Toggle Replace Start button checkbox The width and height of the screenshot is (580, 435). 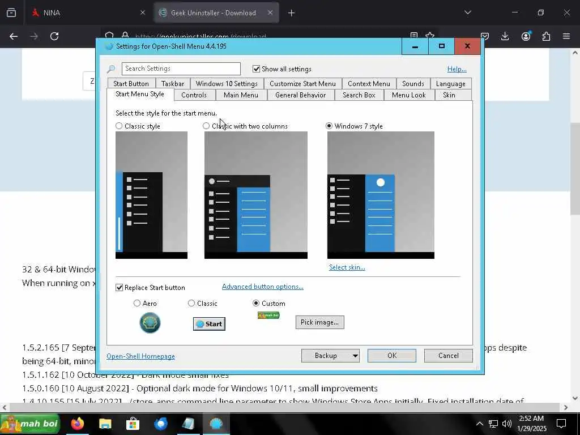click(119, 287)
